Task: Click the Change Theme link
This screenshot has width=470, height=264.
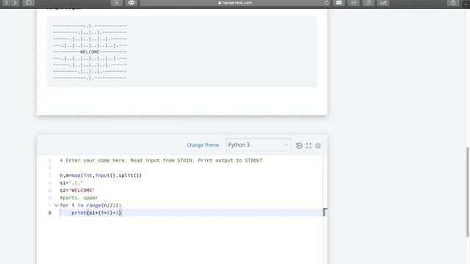Action: [x=203, y=145]
